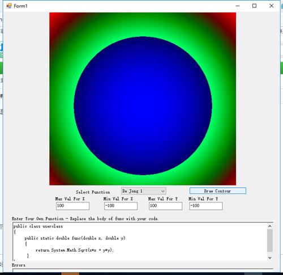Click the Max Val For Y input field
283x275 pixels.
click(x=165, y=206)
